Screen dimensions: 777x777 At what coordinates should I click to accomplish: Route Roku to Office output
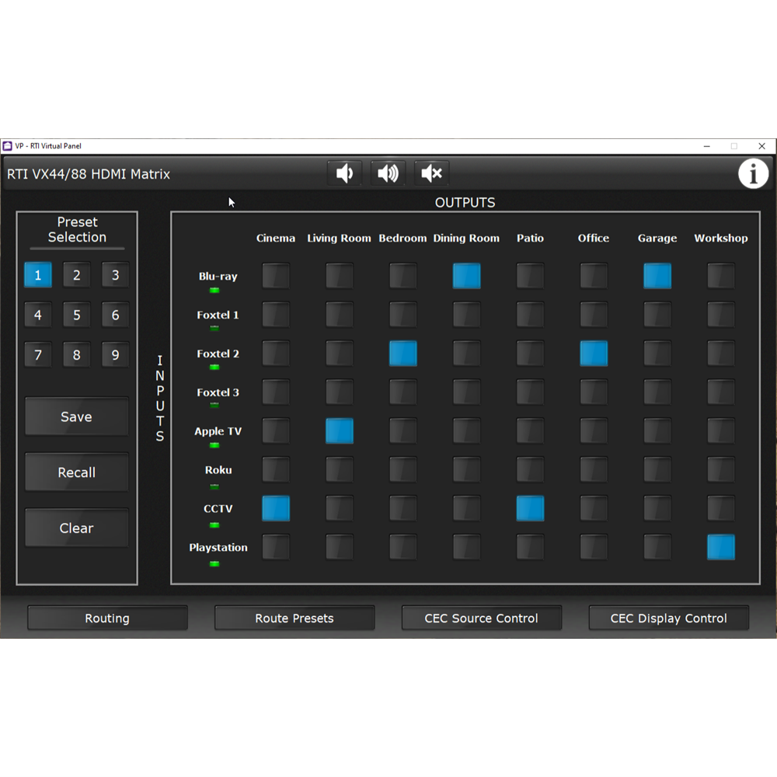coord(594,469)
